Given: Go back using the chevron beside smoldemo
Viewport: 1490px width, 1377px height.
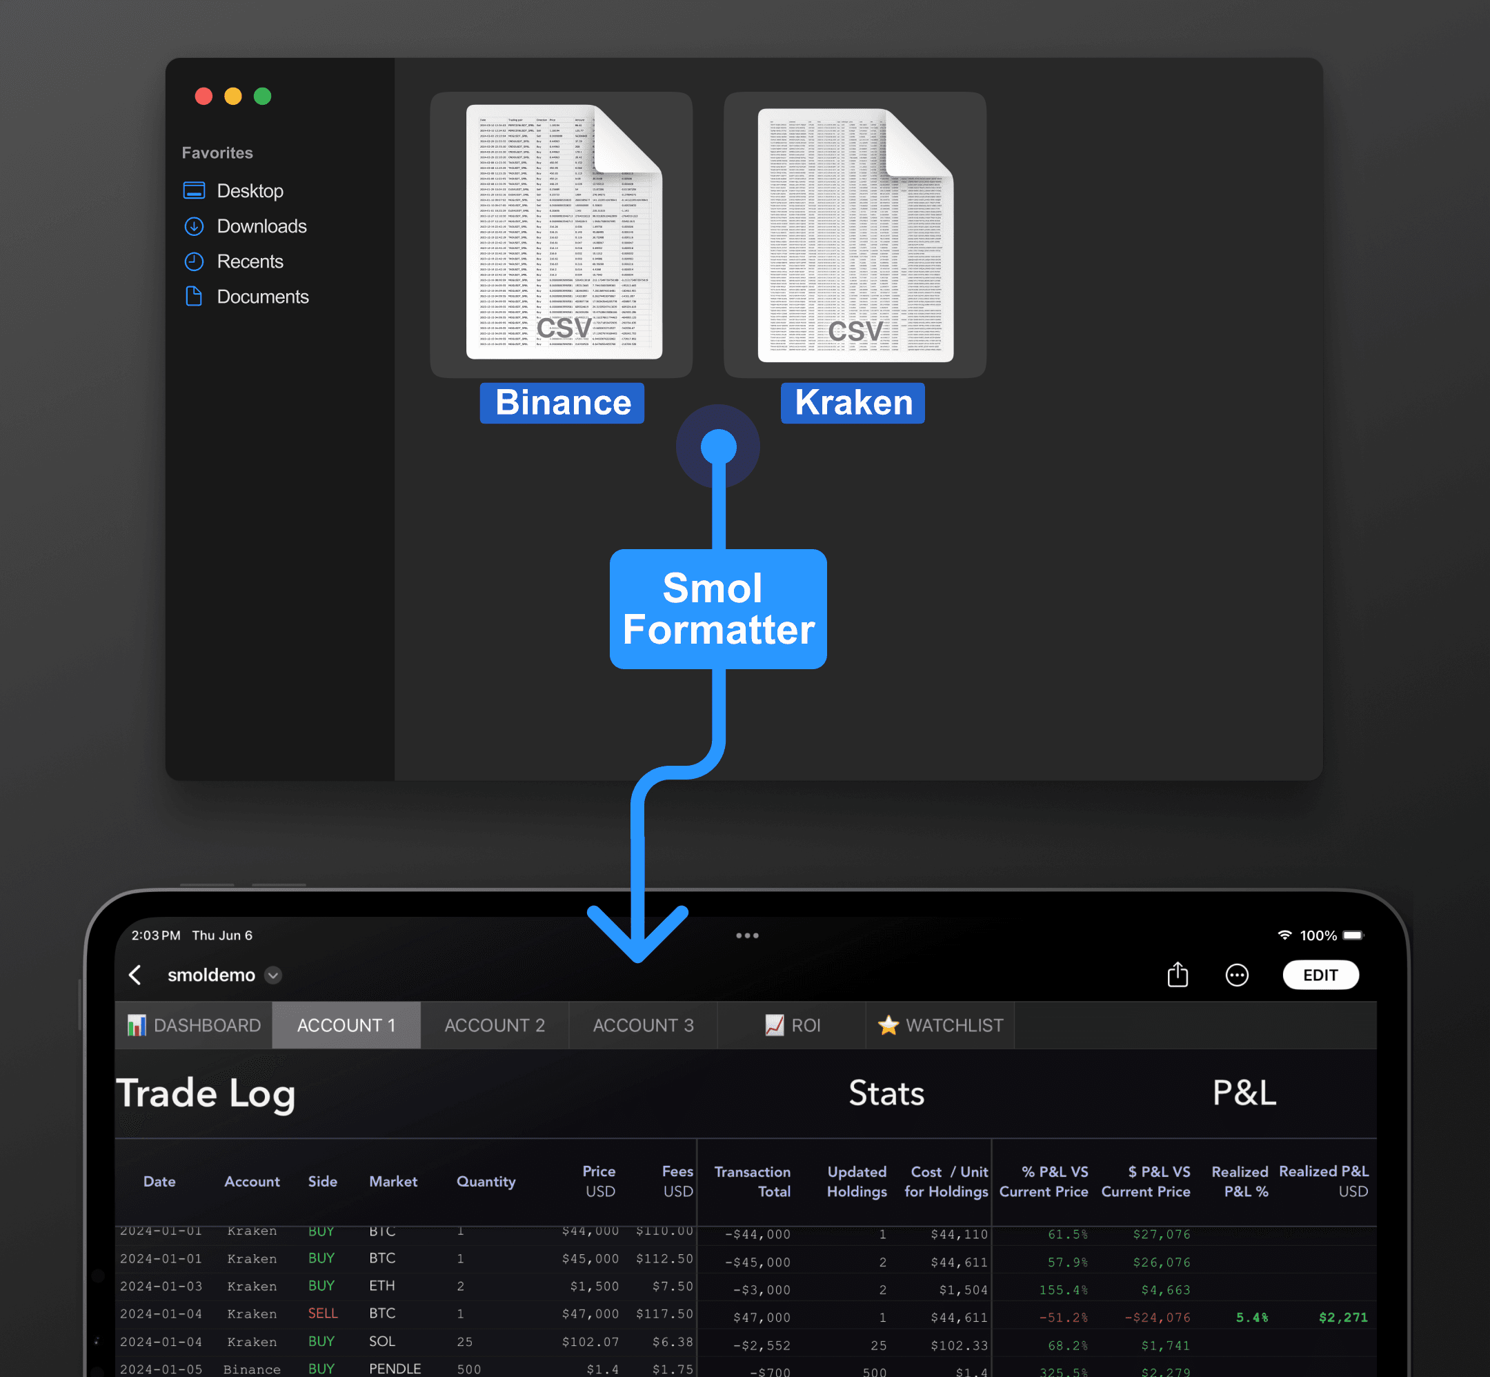Looking at the screenshot, I should (135, 975).
